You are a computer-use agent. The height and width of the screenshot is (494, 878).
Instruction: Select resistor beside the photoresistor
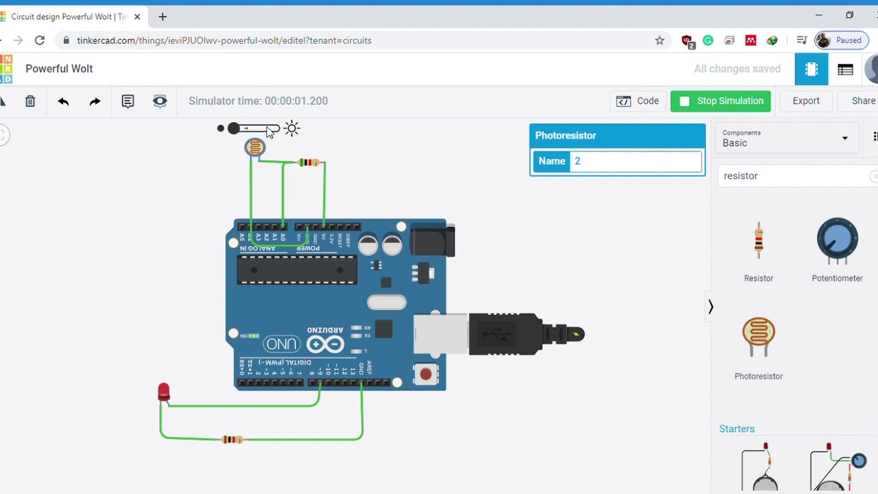(x=309, y=163)
